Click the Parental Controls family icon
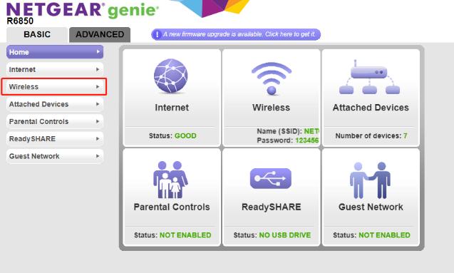 tap(170, 180)
